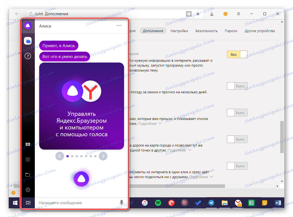Open the yellow lightbulb app on taskbar
Image resolution: width=293 pixels, height=217 pixels.
(265, 203)
